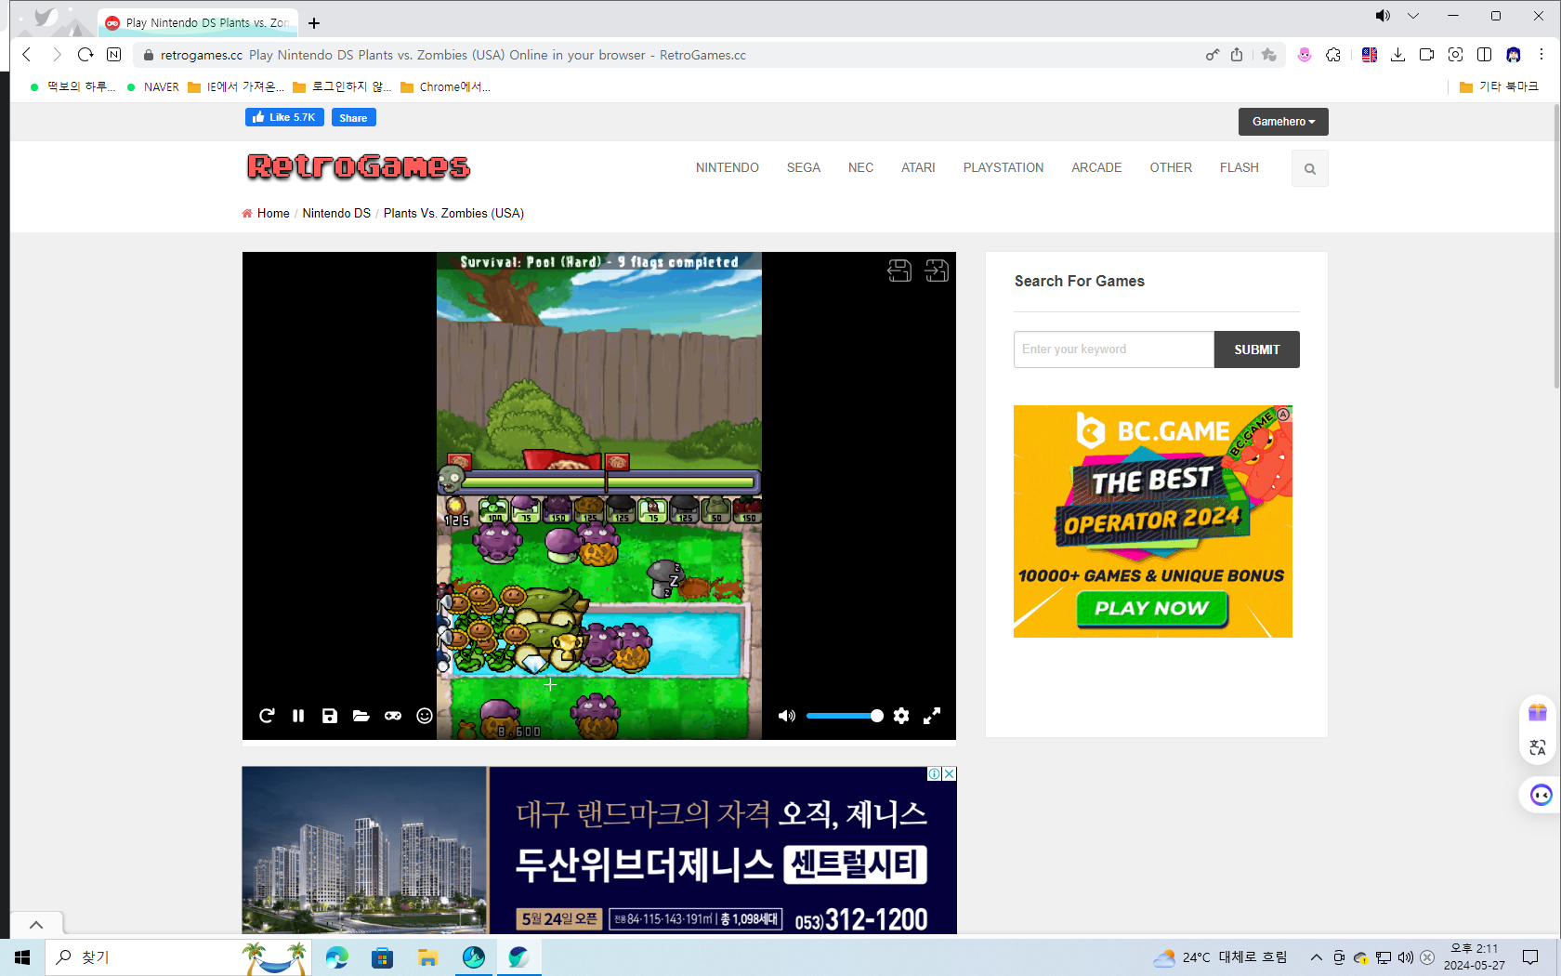Image resolution: width=1561 pixels, height=976 pixels.
Task: Bookmark this page with star icon
Action: click(1269, 55)
